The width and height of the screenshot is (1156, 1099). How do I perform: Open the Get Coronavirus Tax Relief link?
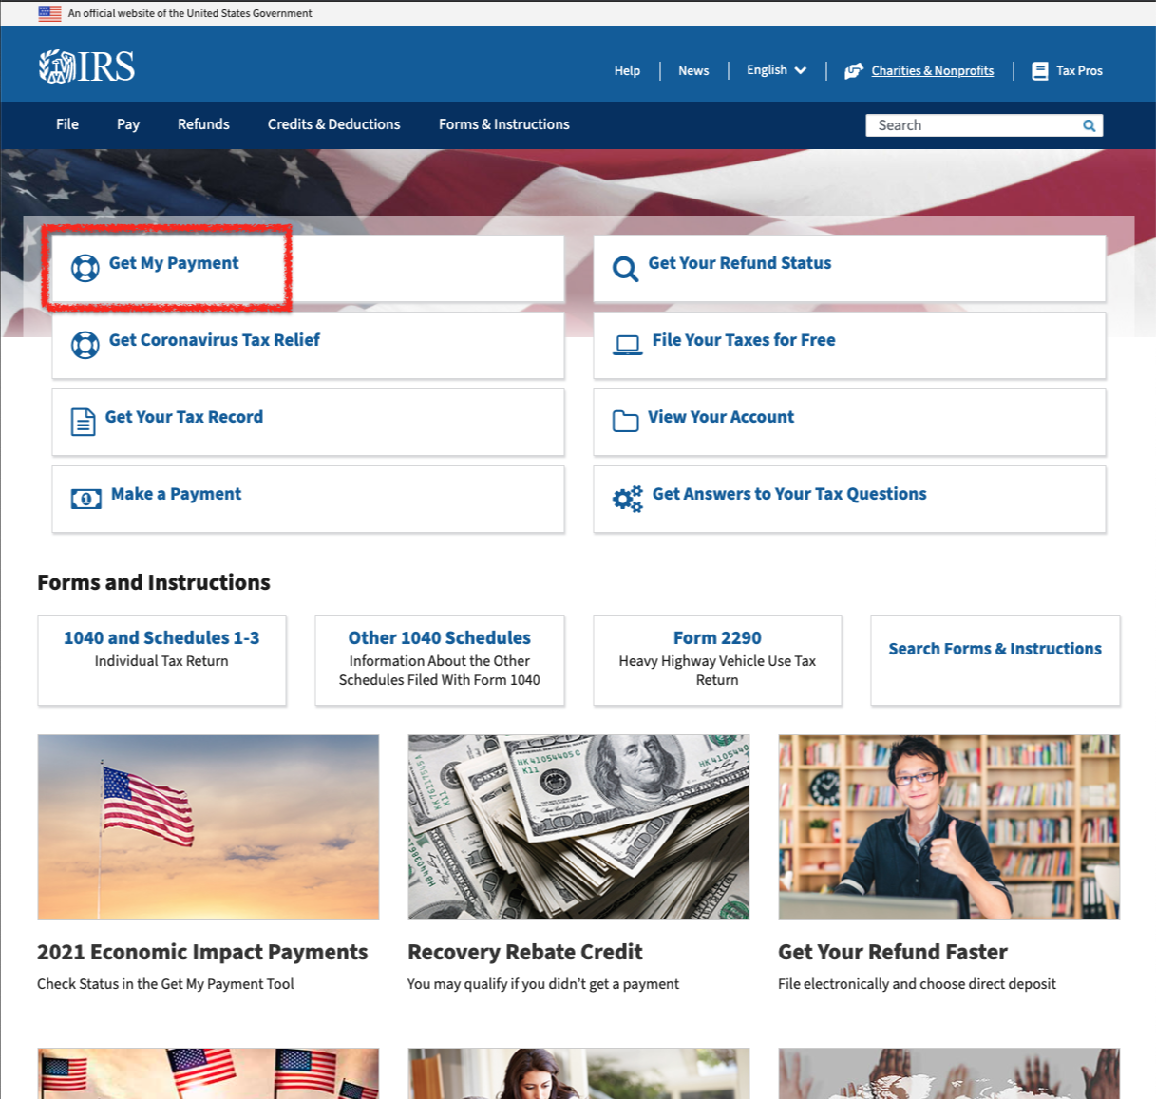click(x=215, y=340)
